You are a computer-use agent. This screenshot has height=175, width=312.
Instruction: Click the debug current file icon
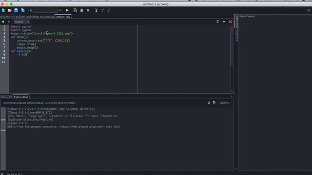tap(75, 10)
